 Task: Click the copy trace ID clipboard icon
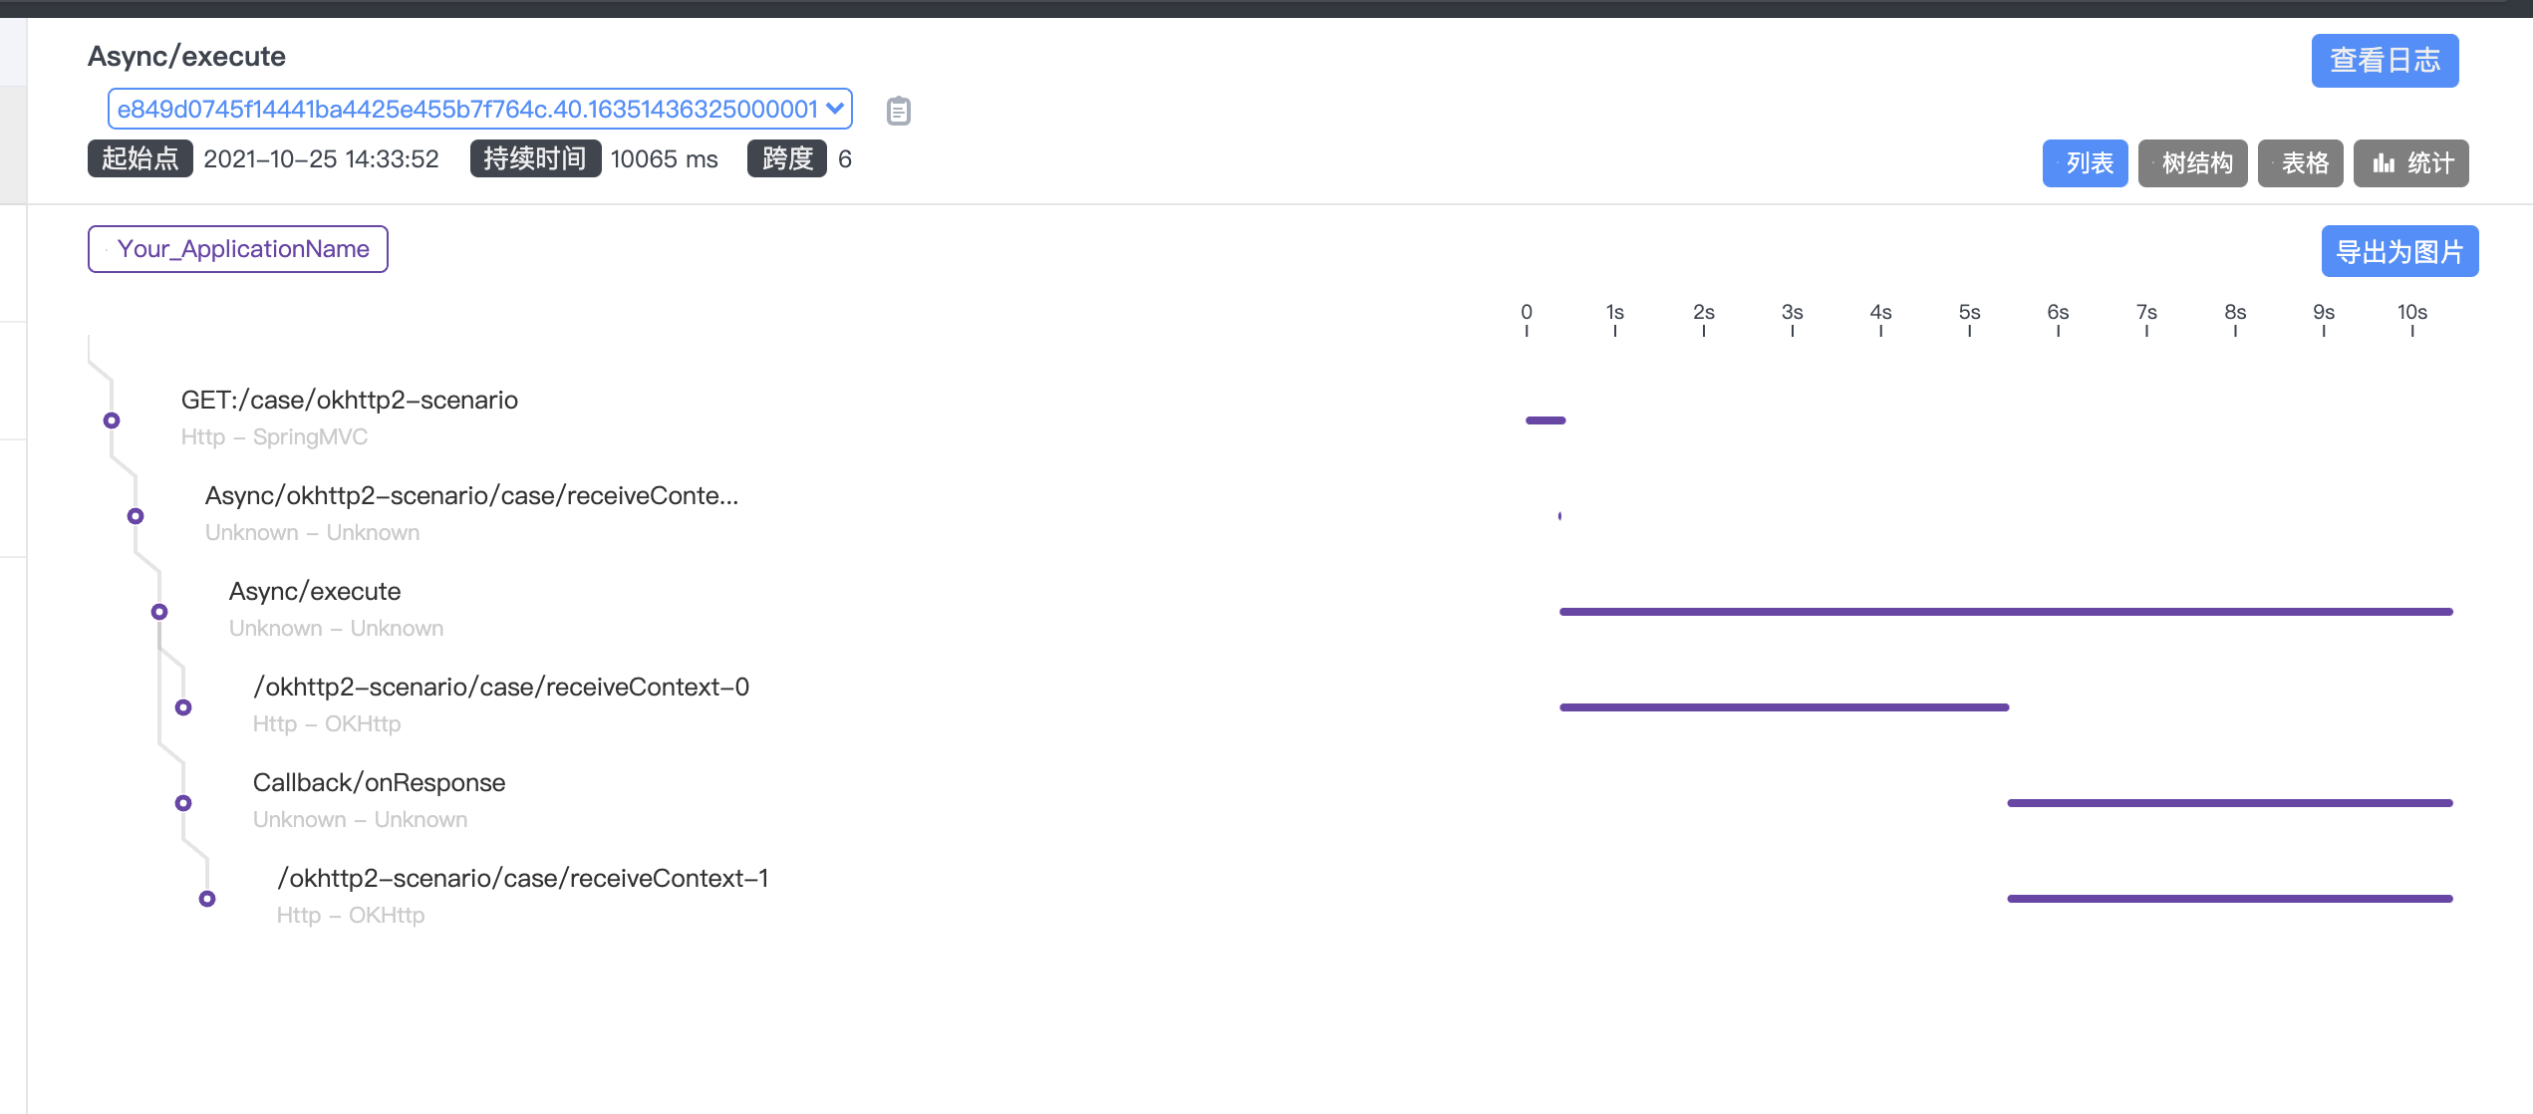898,111
